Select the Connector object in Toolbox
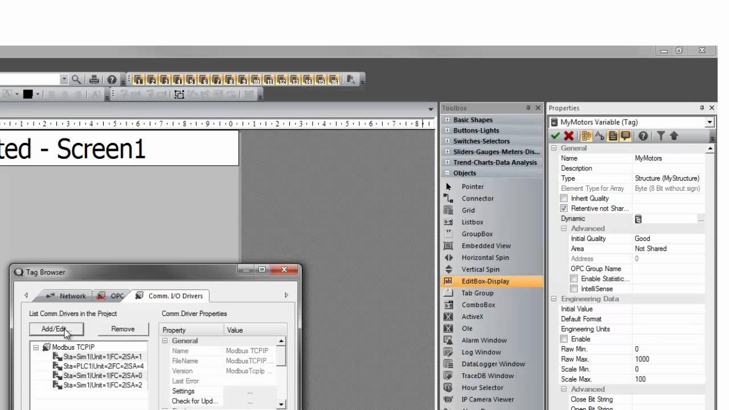This screenshot has width=729, height=410. click(x=477, y=199)
